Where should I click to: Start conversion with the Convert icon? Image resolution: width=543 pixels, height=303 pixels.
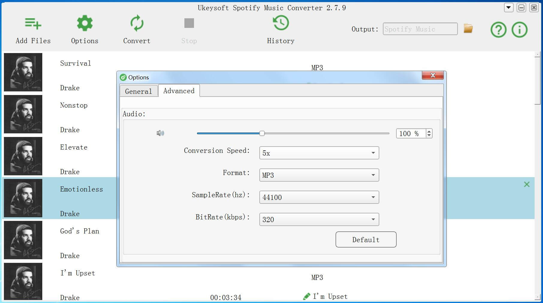point(137,23)
